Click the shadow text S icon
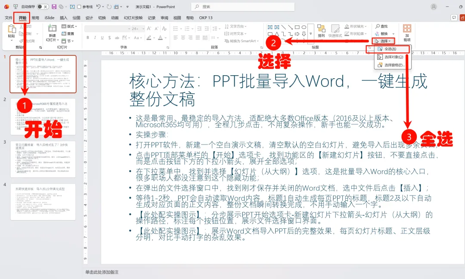This screenshot has width=465, height=279. coord(109,37)
